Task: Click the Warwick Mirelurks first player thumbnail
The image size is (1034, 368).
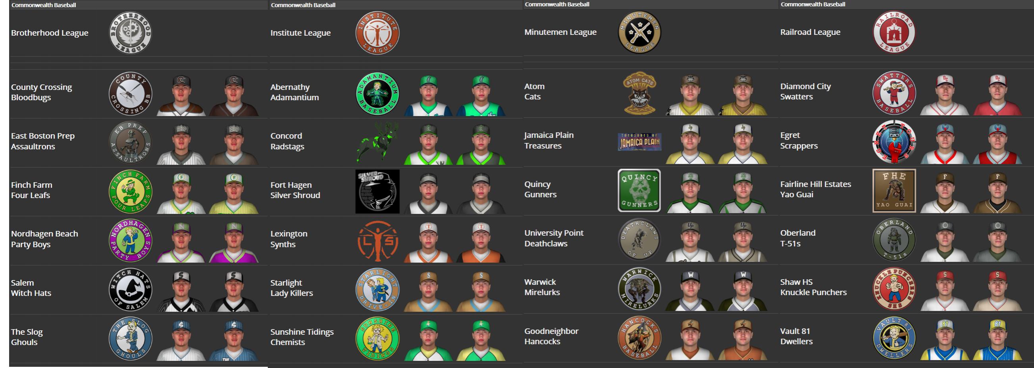Action: click(690, 289)
